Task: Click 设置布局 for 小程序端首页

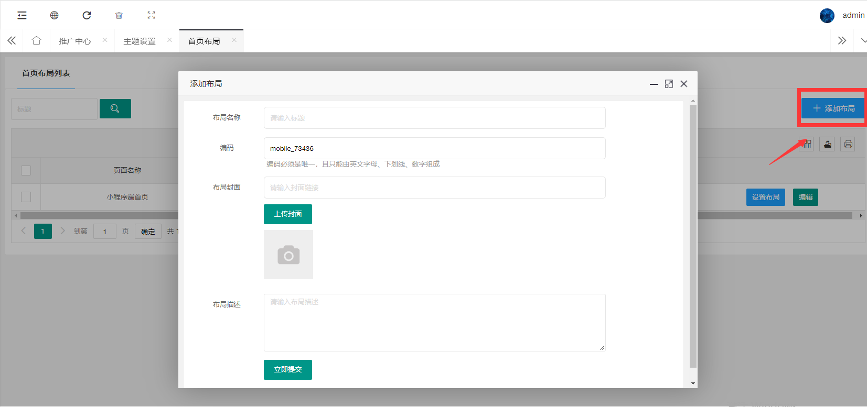Action: (x=766, y=197)
